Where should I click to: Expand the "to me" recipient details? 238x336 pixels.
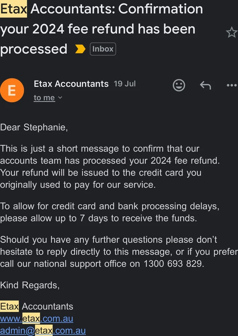point(48,98)
